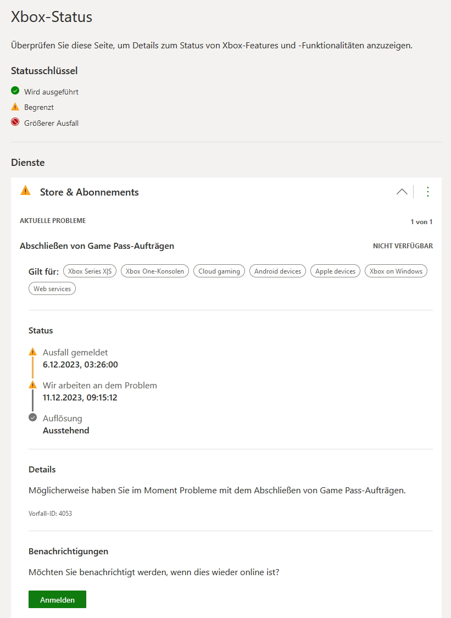This screenshot has width=451, height=618.
Task: Click the date 11.12.2023, 09:15:12
Action: [80, 397]
